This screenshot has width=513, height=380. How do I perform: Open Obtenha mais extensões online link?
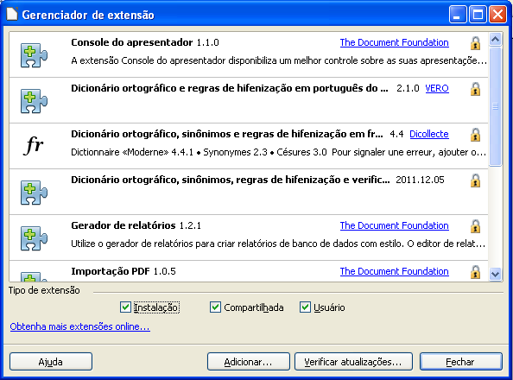tap(79, 326)
